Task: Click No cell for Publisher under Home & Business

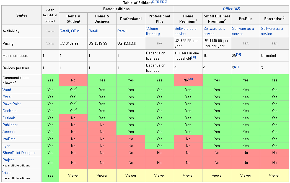Action: [x=102, y=125]
